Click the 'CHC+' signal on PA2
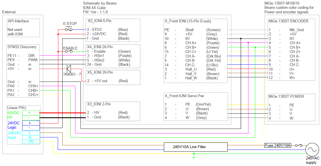321x166 pixels. [33, 95]
